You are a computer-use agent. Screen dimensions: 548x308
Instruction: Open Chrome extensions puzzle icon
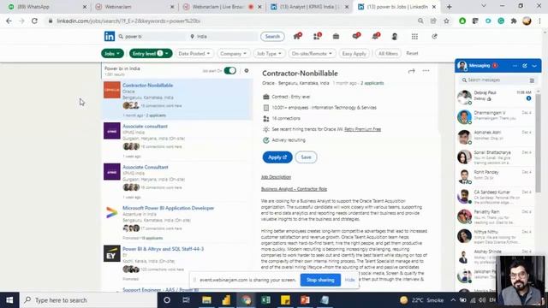tap(514, 21)
